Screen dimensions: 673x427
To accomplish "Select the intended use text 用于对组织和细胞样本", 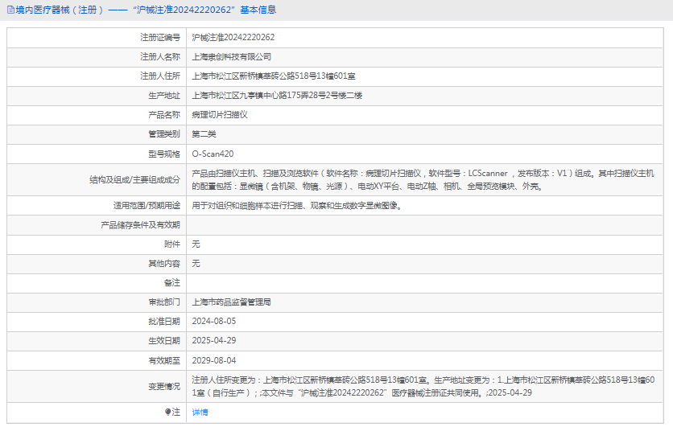I will (x=297, y=205).
